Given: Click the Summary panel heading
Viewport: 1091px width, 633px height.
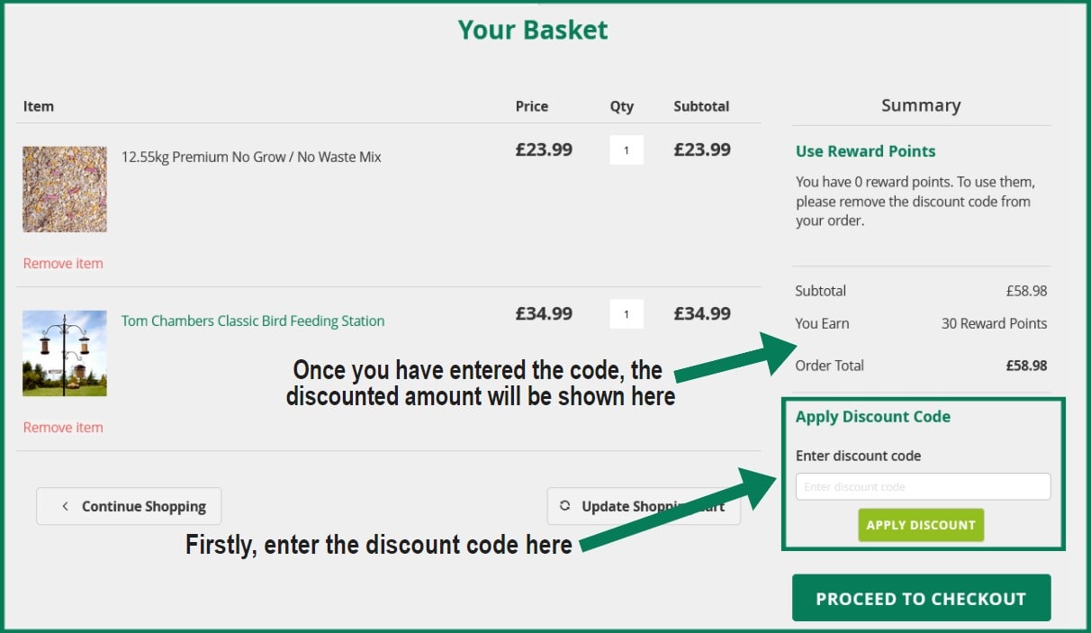Looking at the screenshot, I should 921,106.
